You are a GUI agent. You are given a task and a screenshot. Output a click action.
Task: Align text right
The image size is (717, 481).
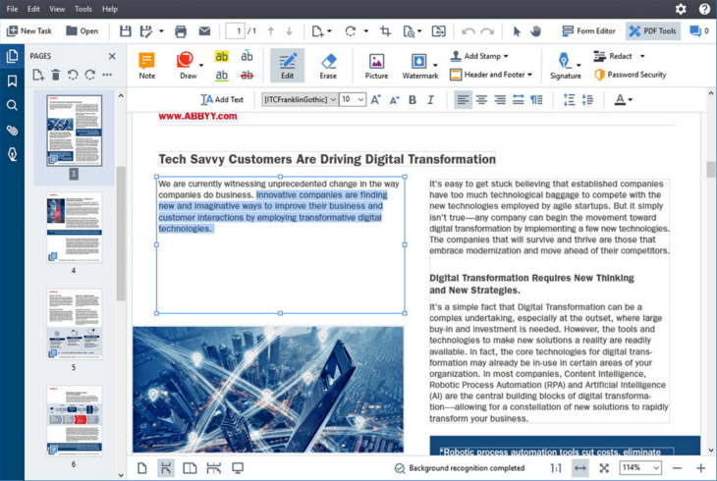tap(500, 100)
